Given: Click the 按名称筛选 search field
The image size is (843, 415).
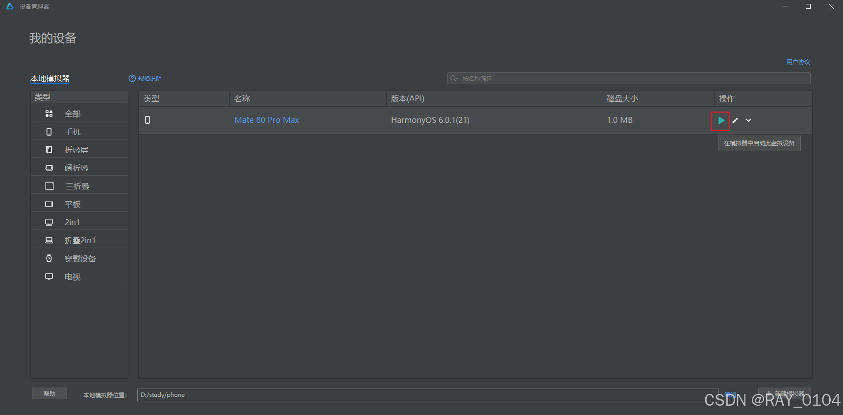Looking at the screenshot, I should (629, 78).
